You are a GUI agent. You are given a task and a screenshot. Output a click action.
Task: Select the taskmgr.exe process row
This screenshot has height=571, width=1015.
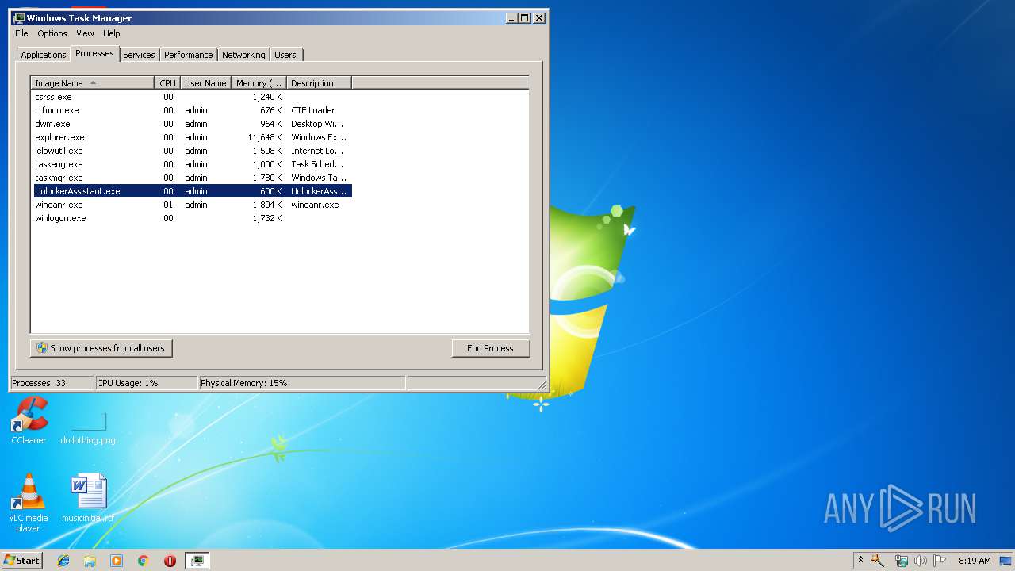coord(191,178)
